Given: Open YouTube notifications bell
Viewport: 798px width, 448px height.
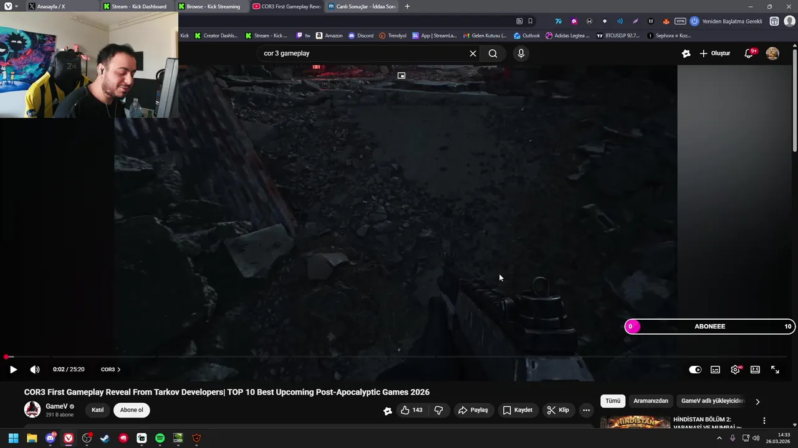Looking at the screenshot, I should 749,54.
